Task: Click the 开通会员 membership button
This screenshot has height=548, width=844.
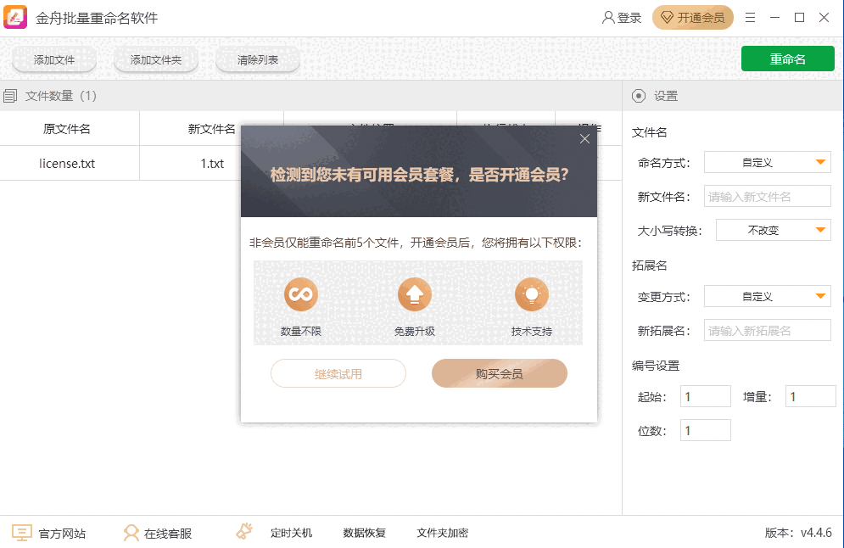Action: (692, 18)
